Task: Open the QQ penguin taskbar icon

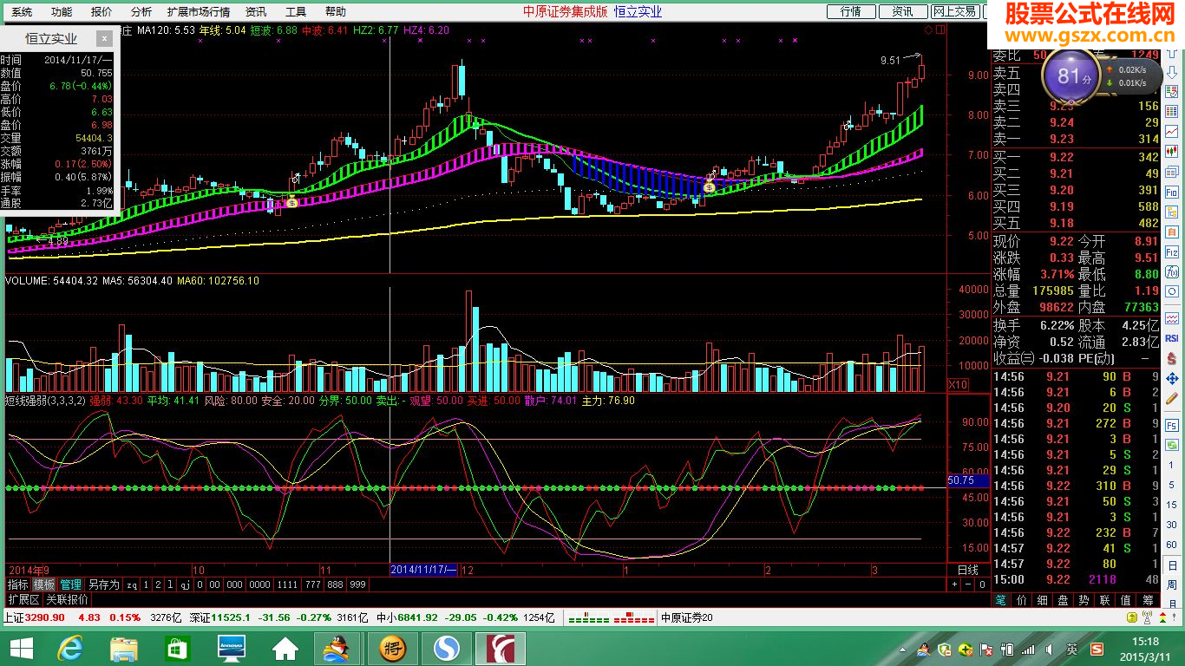Action: [337, 647]
